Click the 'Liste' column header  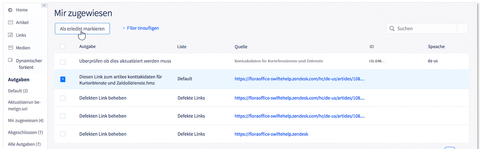click(x=182, y=47)
